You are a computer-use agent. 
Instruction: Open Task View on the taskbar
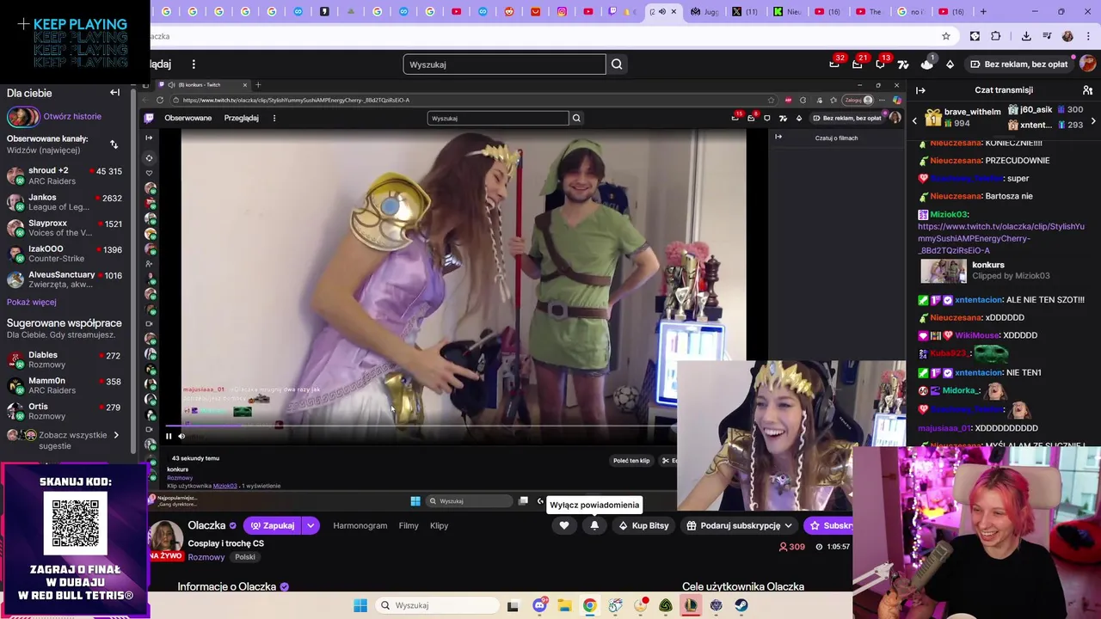pos(513,605)
